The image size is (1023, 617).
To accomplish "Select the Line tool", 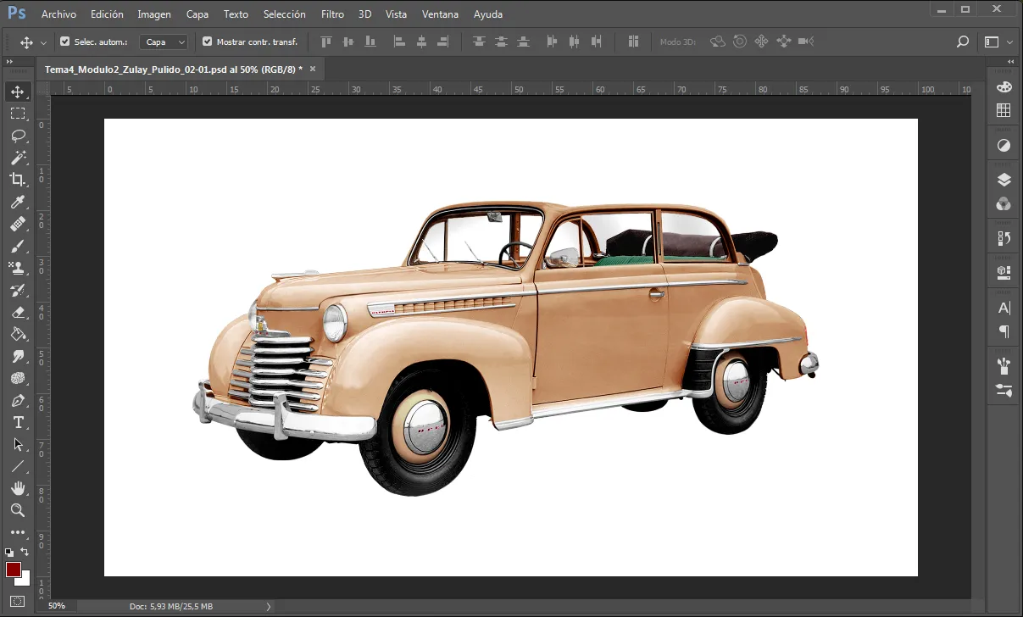I will pos(18,466).
